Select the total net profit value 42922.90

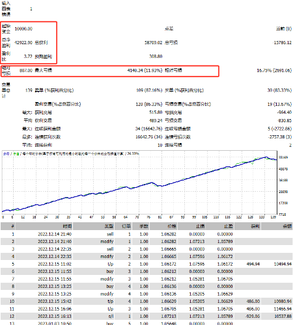23,42
